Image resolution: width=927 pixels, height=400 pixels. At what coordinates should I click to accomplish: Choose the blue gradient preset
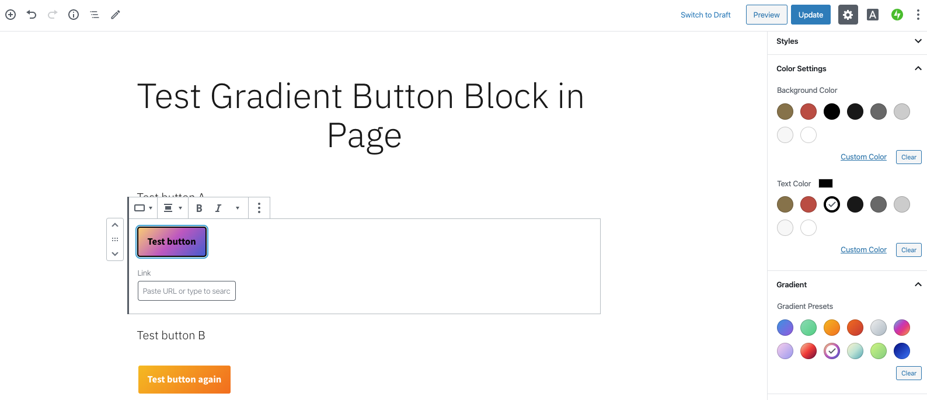[785, 328]
